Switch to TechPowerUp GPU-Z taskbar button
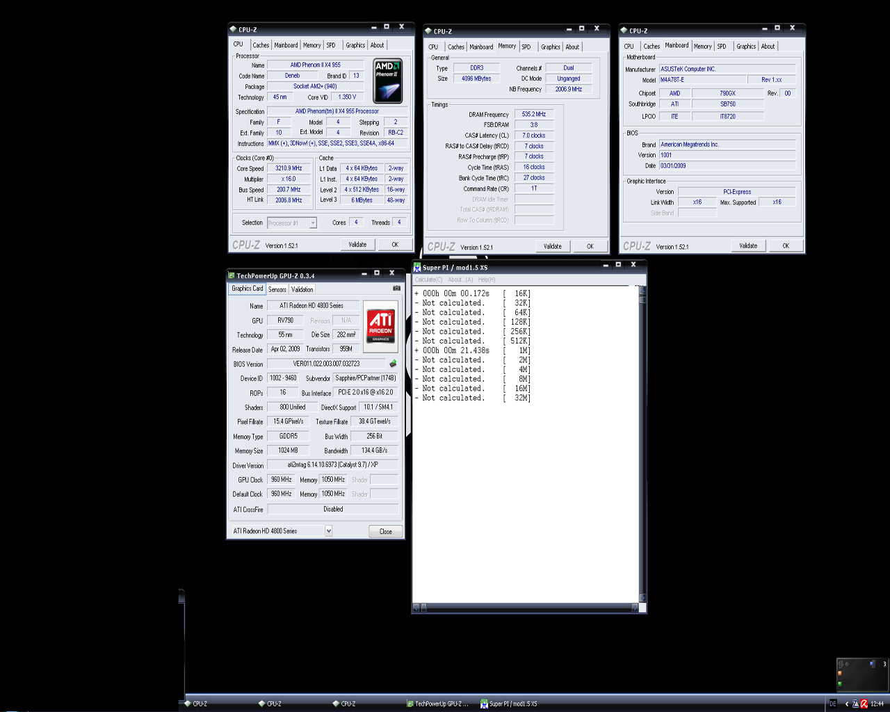 click(x=438, y=704)
